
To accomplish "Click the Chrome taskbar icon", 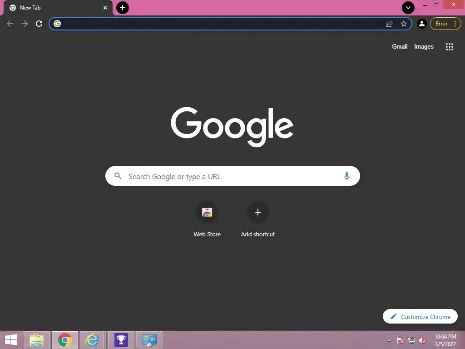I will pos(65,340).
